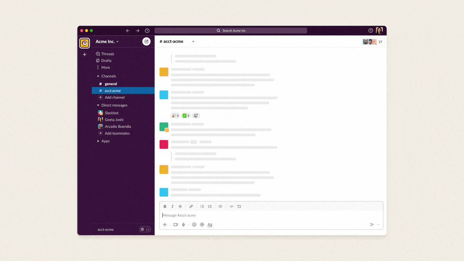Mention someone with the @ icon
Screen dimensions: 464x261
click(202, 225)
